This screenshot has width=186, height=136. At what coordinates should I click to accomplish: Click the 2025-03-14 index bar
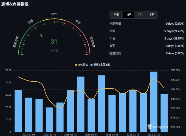click(91, 115)
